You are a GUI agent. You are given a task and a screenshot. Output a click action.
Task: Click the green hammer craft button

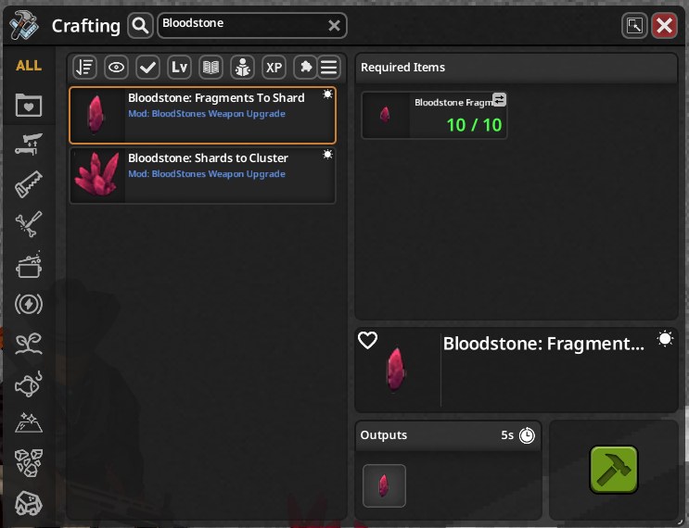coord(613,470)
